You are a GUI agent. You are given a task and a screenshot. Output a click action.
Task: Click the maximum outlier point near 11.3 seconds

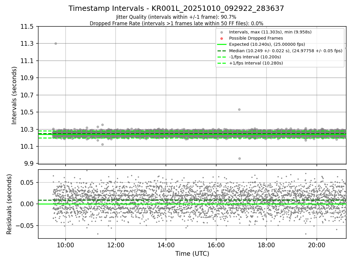[56, 43]
